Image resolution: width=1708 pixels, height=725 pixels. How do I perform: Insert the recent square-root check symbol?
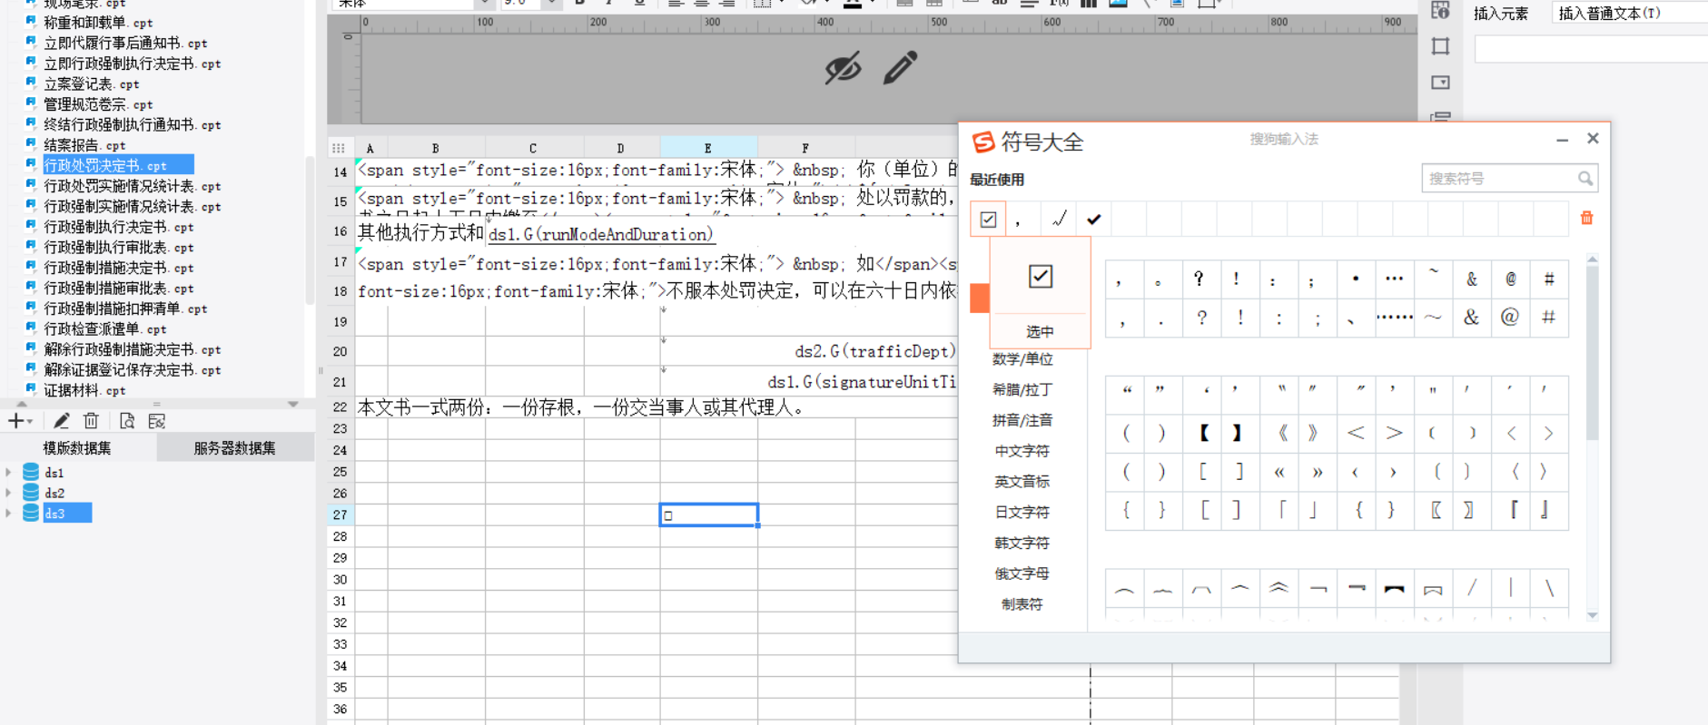click(1059, 219)
